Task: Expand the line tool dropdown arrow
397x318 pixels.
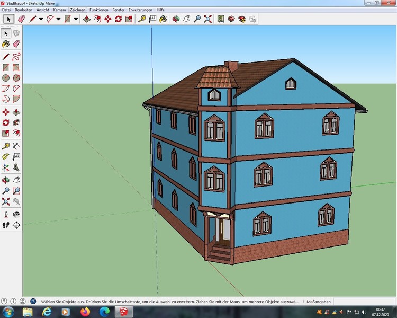Action: click(41, 19)
